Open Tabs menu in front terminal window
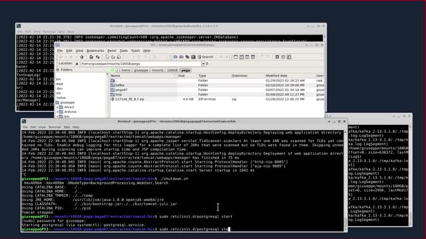The height and width of the screenshot is (239, 426). [67, 127]
